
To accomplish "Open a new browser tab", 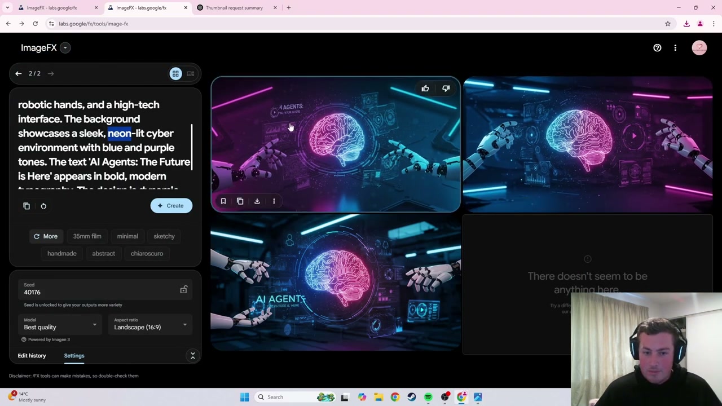I will click(x=289, y=8).
